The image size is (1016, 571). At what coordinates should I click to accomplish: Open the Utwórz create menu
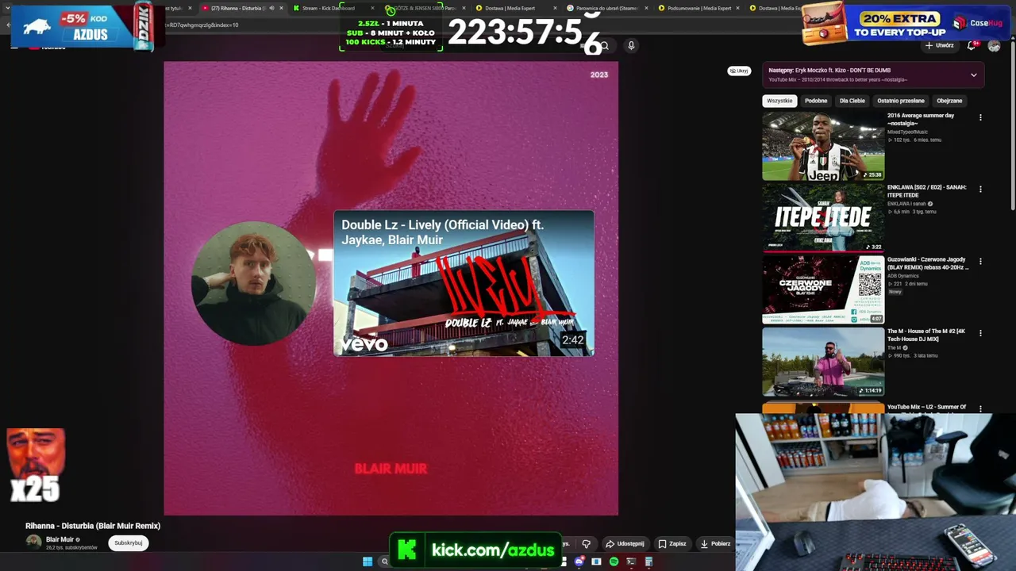click(x=940, y=45)
